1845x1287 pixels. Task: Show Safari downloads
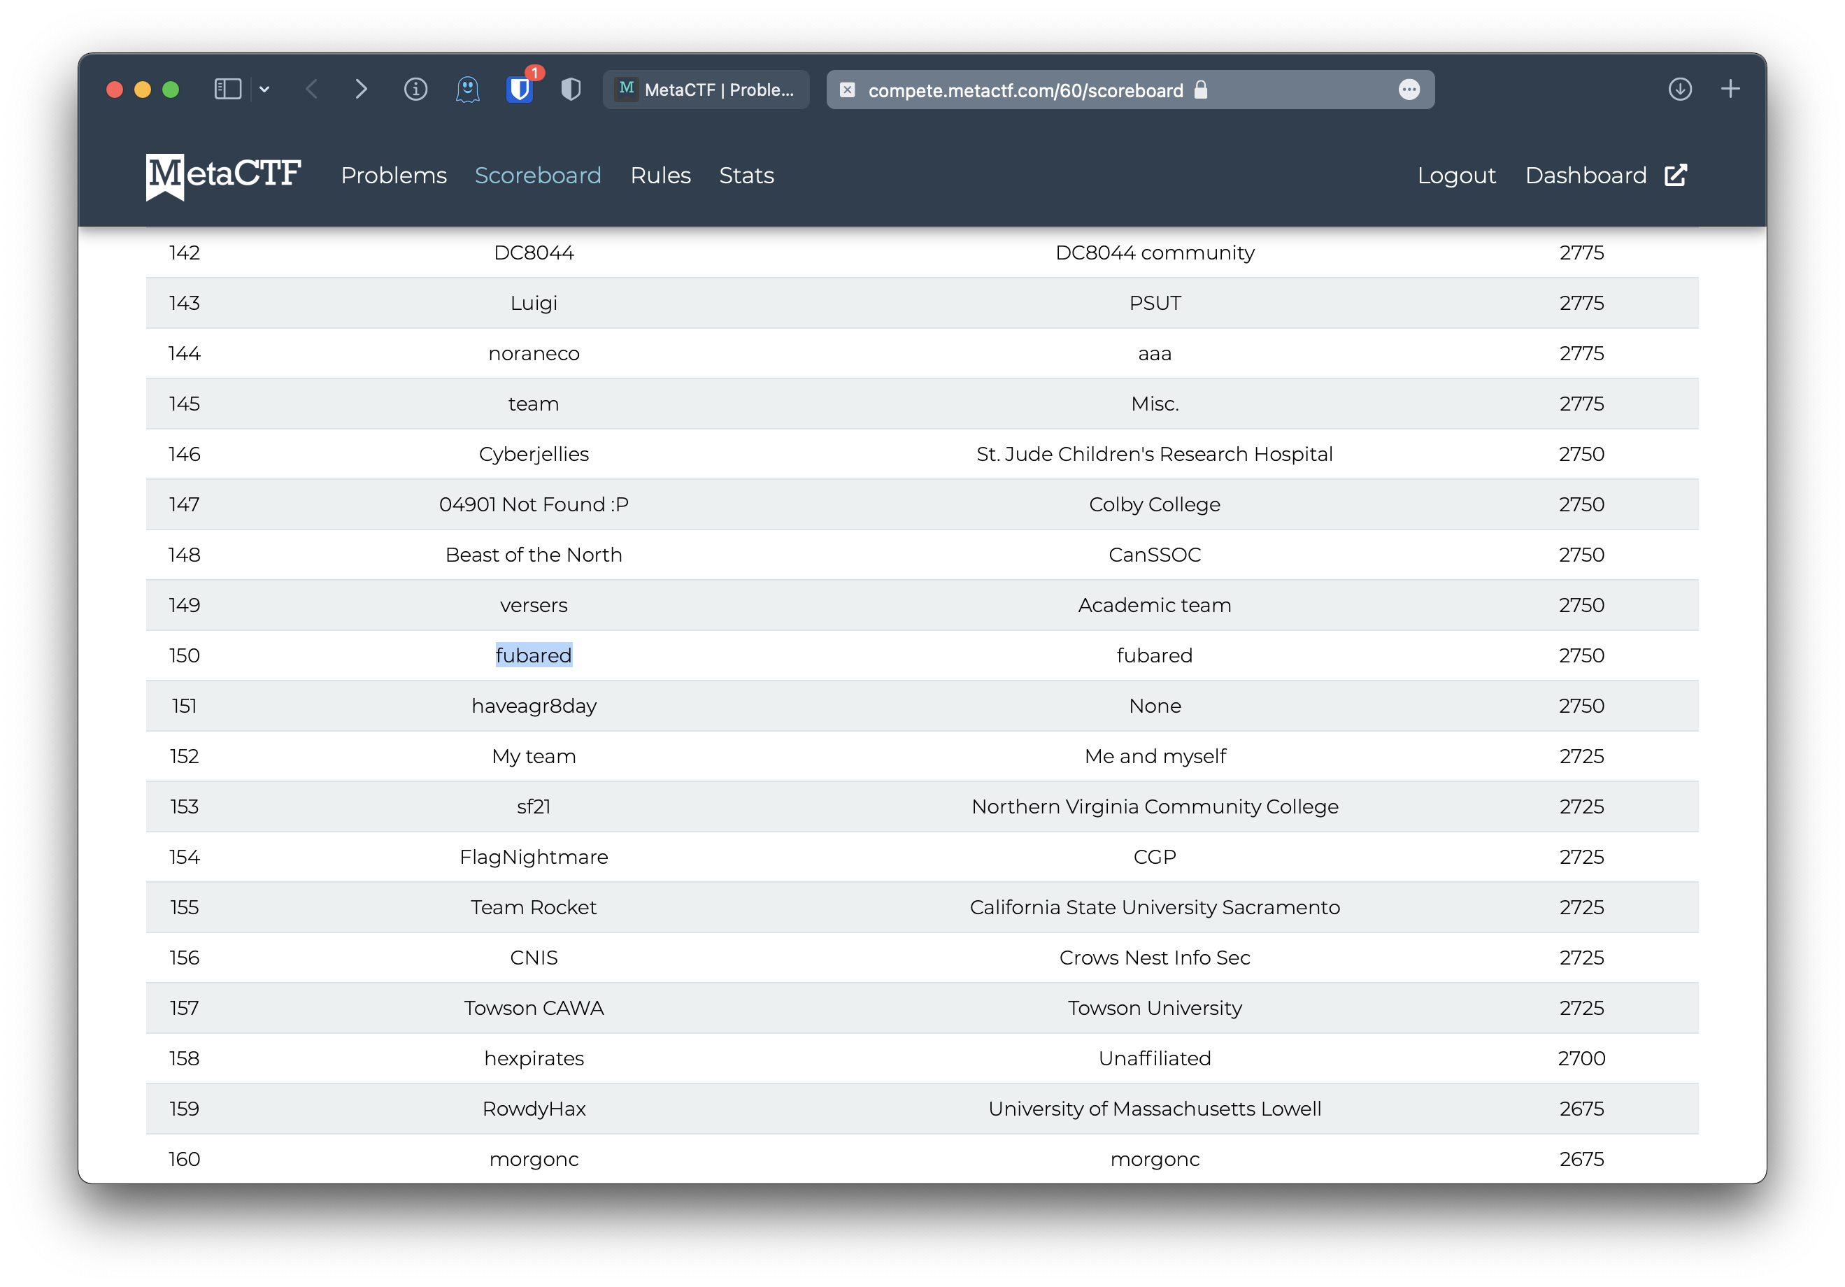coord(1679,90)
